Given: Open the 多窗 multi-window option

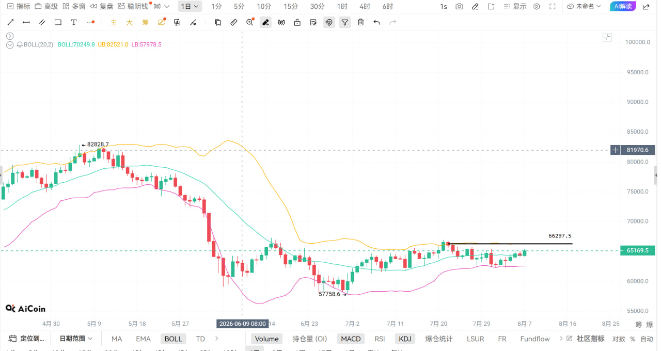Looking at the screenshot, I should tap(74, 6).
